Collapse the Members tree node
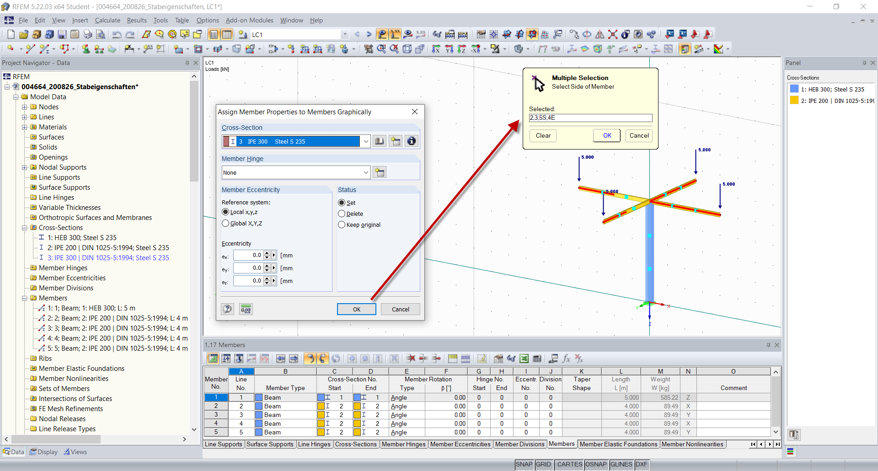The image size is (878, 471). (25, 298)
